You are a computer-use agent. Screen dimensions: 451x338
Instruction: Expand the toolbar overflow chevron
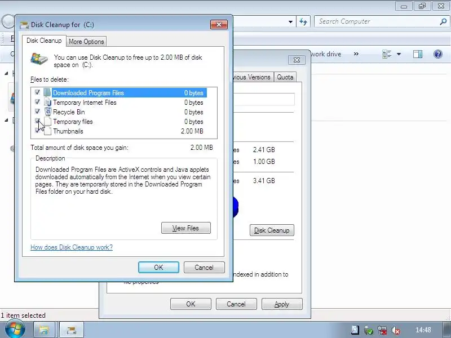(356, 54)
